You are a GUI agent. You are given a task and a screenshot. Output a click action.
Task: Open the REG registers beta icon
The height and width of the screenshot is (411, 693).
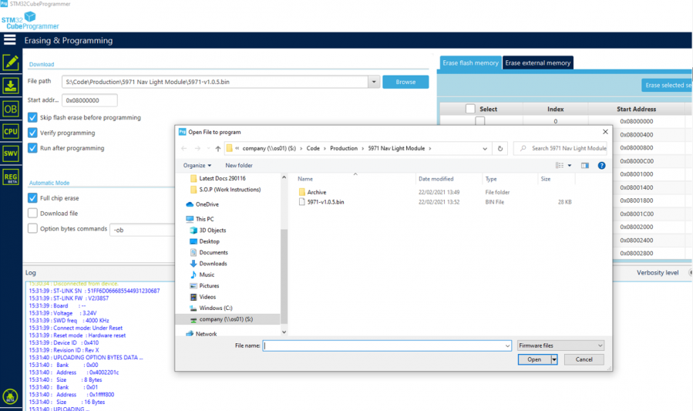coord(11,177)
